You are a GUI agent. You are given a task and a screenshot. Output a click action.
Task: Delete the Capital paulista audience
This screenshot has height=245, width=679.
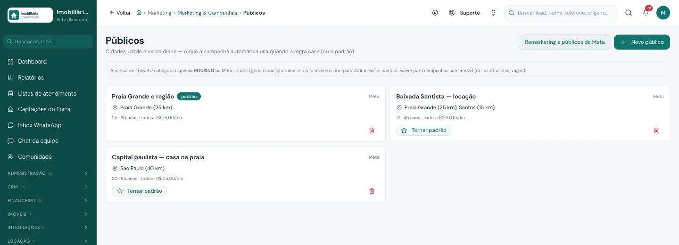[x=372, y=191]
